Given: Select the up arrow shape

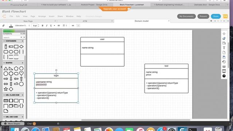Looking at the screenshot, I should tap(21, 79).
